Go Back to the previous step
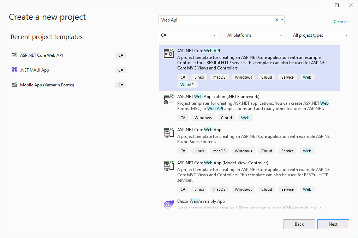 pyautogui.click(x=299, y=224)
